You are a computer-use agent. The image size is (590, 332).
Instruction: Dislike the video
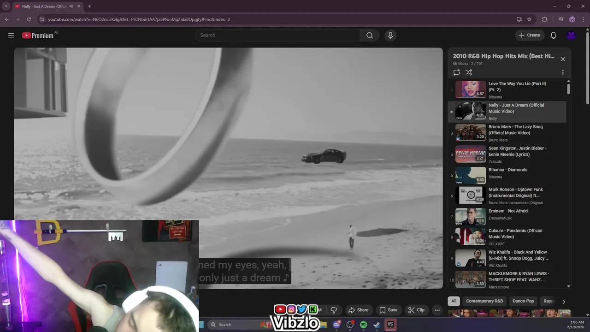coord(334,310)
